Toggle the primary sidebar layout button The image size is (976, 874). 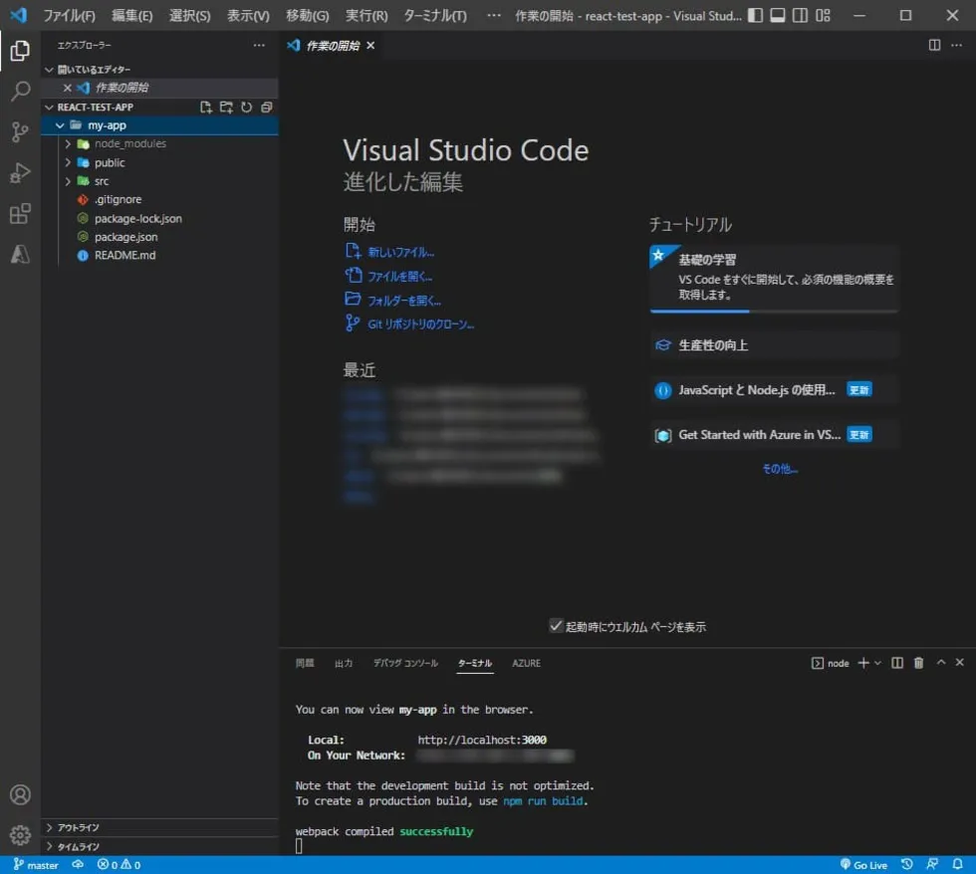point(755,16)
